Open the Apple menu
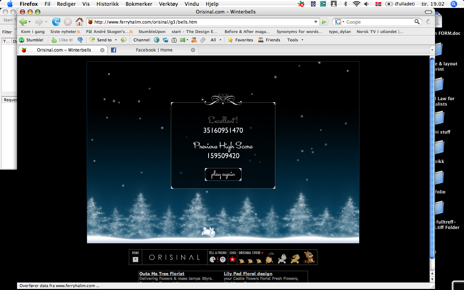The image size is (464, 290). (x=10, y=4)
